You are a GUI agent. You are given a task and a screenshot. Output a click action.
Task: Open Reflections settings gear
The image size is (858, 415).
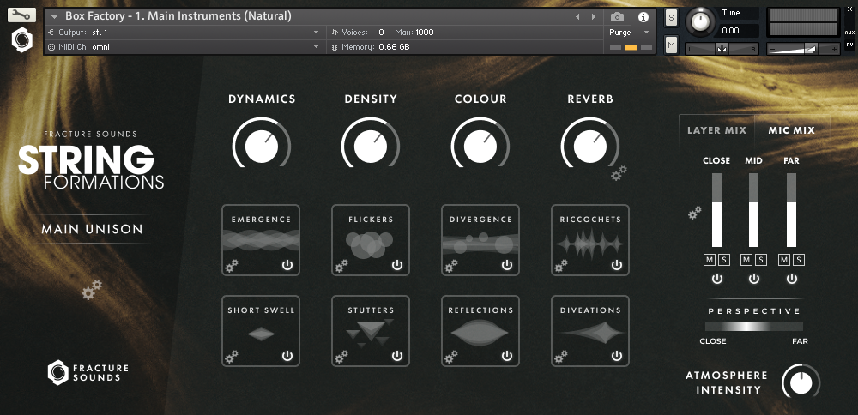[451, 357]
